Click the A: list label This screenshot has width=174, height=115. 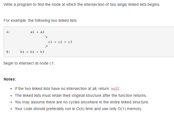point(8,32)
